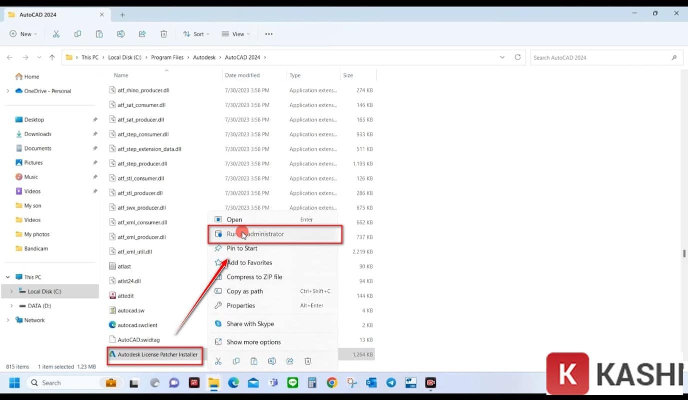
Task: Open the paste icon in the toolbar
Action: coord(99,33)
